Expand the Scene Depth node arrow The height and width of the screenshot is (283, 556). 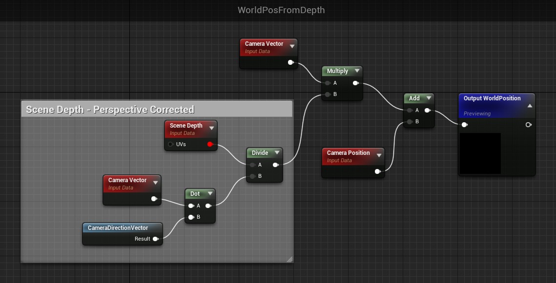tap(211, 128)
